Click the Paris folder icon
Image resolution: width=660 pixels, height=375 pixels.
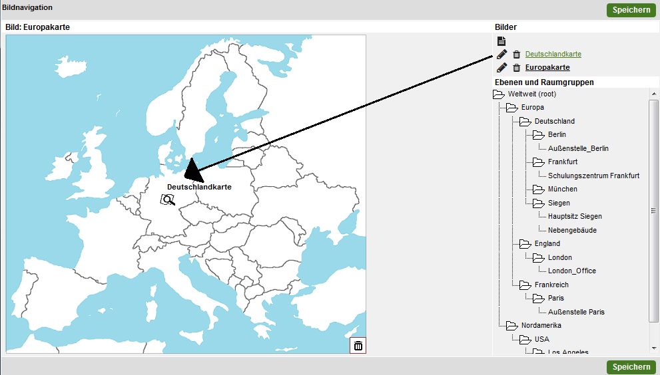(x=539, y=299)
